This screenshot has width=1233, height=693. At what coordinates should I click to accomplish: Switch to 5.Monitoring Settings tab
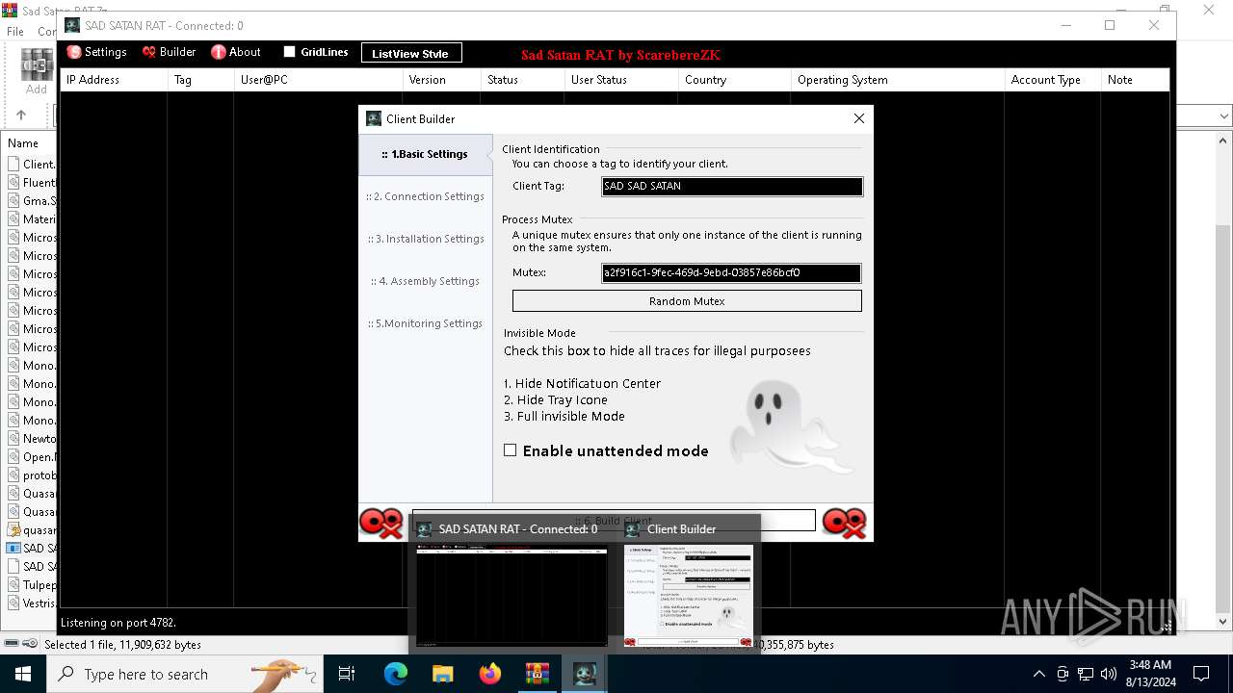coord(425,323)
